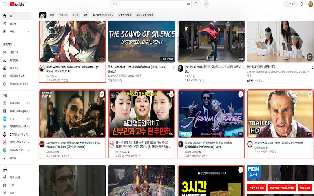Uncheck the Ariana Grande video selection checkmark
Viewport: 314px width, 196px height.
[241, 94]
